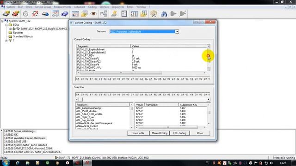Click the checklist sheet toolbar icon

tap(124, 14)
